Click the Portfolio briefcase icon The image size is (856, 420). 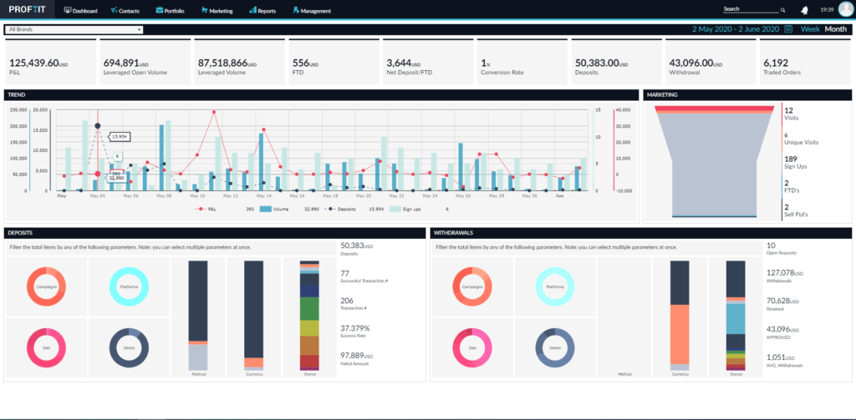159,10
